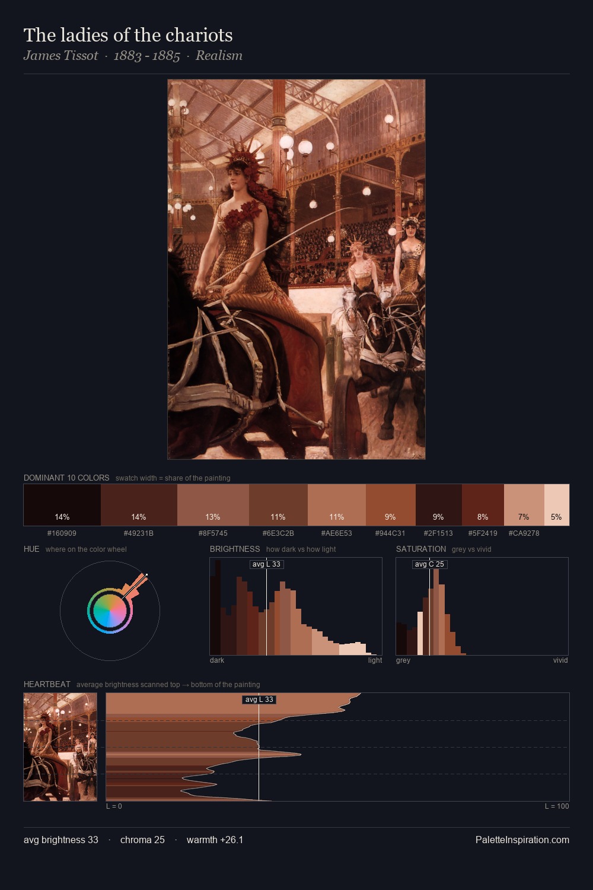Image resolution: width=593 pixels, height=890 pixels.
Task: Select the #8F5745 swatch showing 13%
Action: click(x=213, y=505)
